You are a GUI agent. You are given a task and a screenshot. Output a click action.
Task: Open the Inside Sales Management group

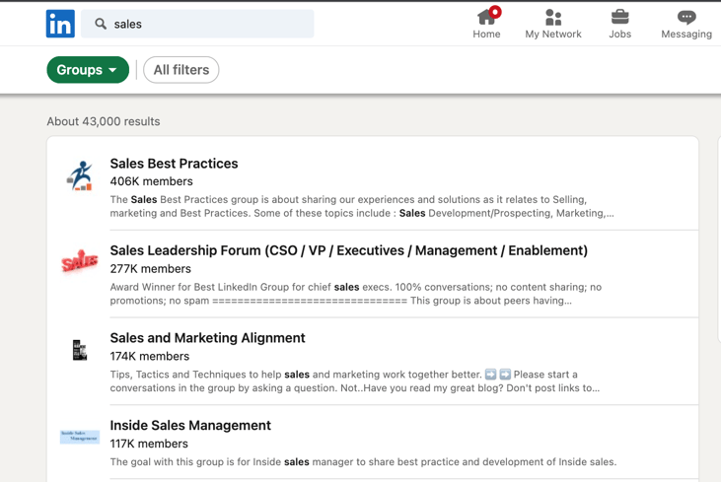(x=190, y=426)
